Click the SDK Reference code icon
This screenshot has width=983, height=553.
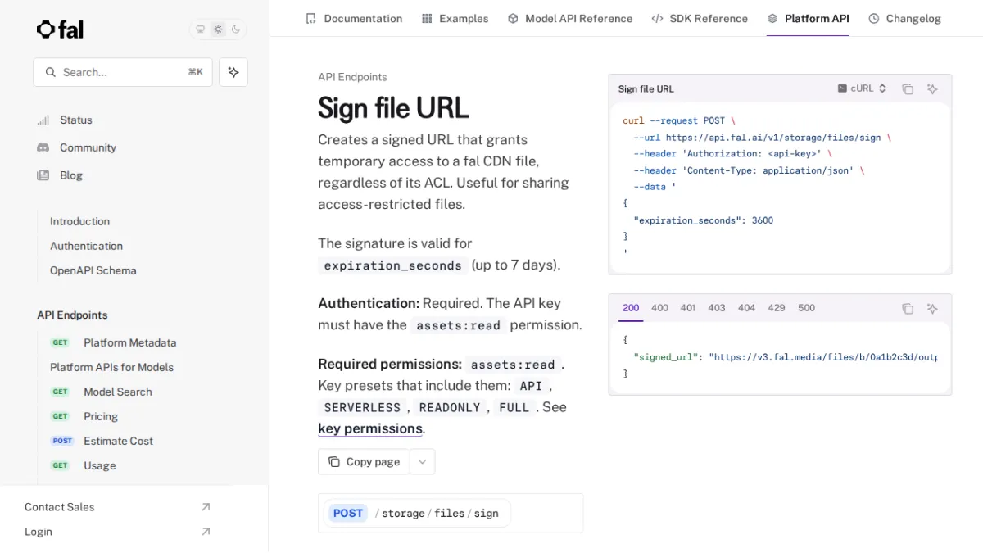657,18
